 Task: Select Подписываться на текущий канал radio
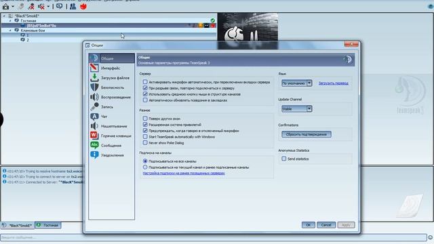tap(145, 167)
